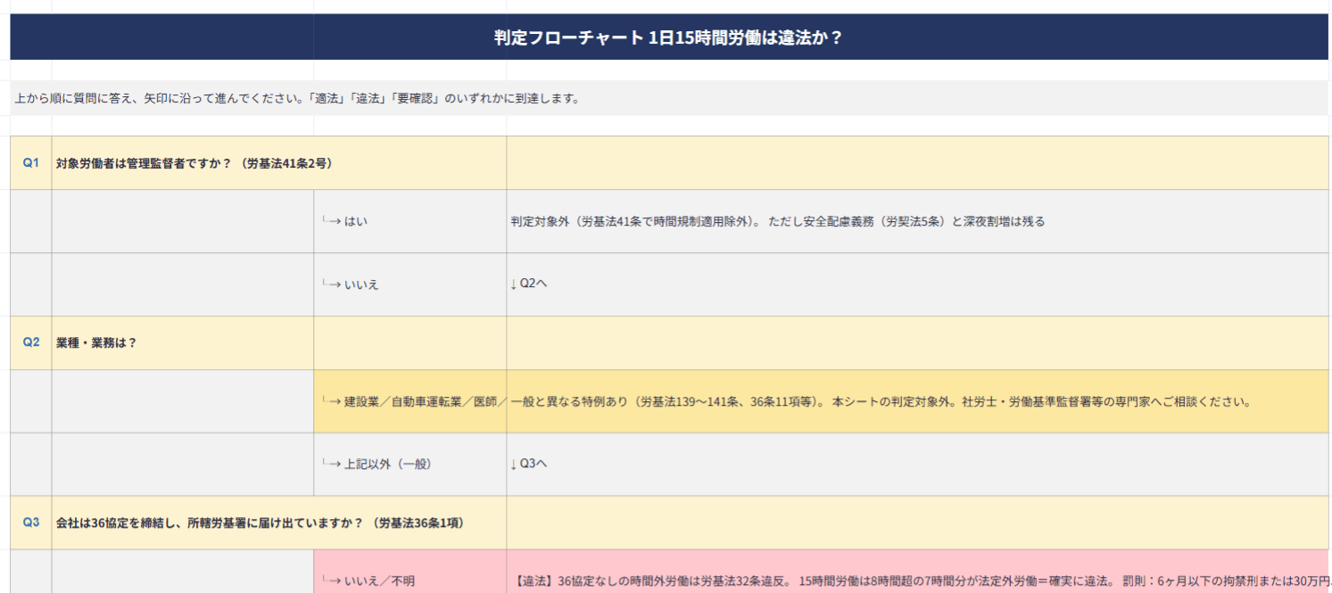Select the Q3 label cell
1332x593 pixels.
31,523
